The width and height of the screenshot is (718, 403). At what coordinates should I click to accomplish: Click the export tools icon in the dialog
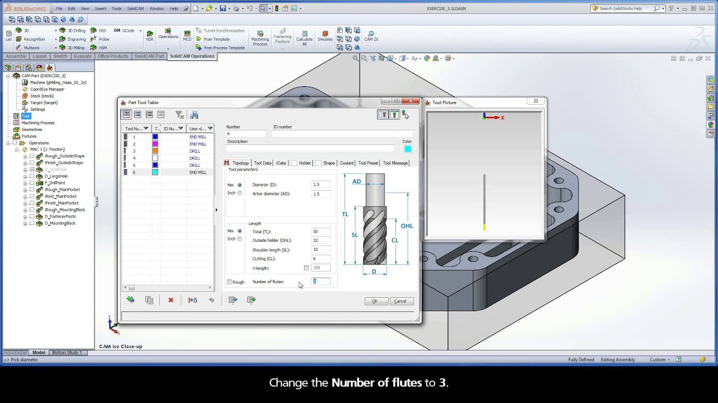[x=251, y=300]
